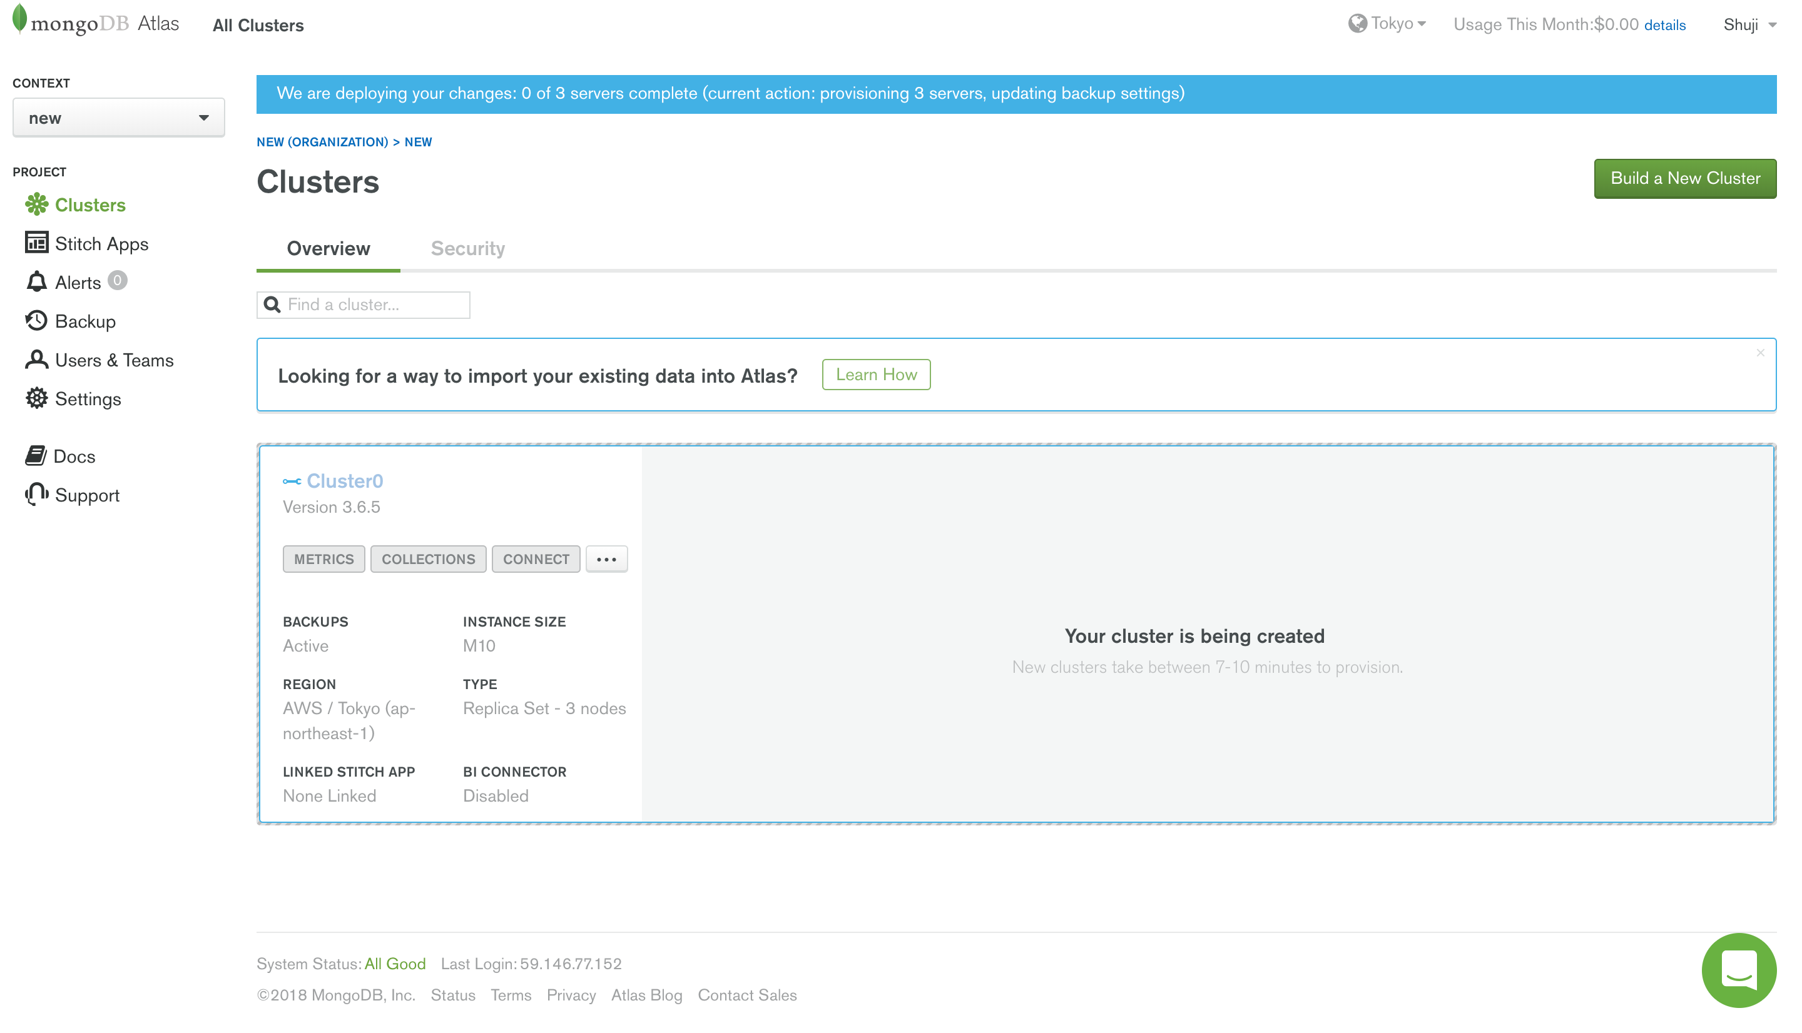Screen dimensions: 1802x1033
Task: Open the Cluster0 more options menu
Action: (x=607, y=559)
